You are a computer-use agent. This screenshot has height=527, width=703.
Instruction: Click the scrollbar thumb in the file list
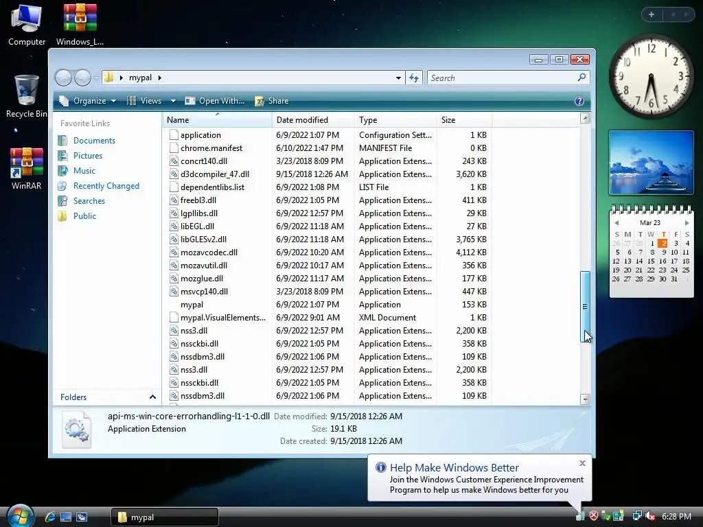pyautogui.click(x=585, y=307)
